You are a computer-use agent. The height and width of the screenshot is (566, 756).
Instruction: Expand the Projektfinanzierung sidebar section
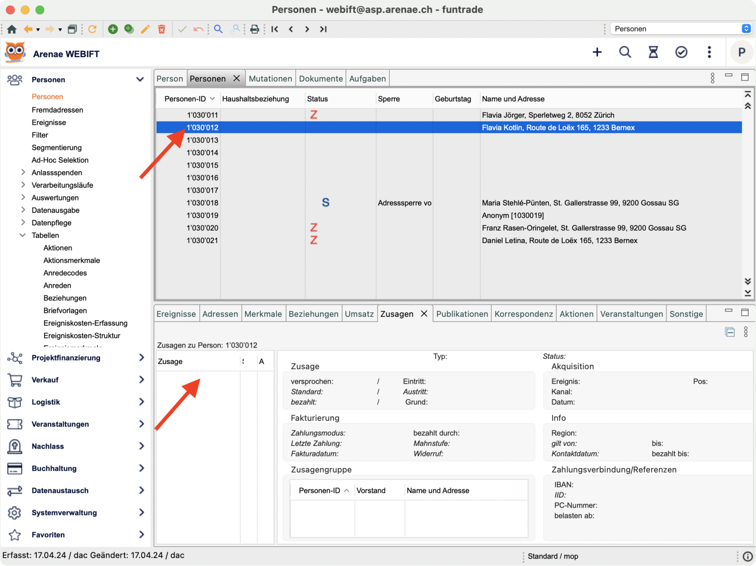point(141,357)
